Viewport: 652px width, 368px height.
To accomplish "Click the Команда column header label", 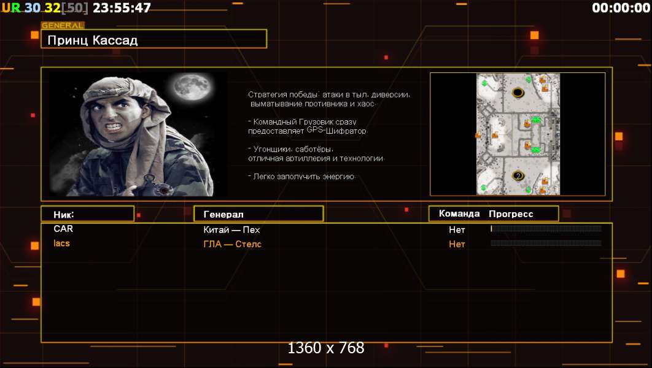I will pyautogui.click(x=459, y=213).
